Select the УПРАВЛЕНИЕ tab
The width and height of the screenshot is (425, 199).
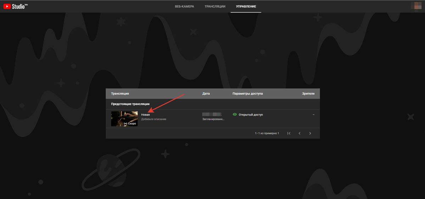tap(246, 6)
